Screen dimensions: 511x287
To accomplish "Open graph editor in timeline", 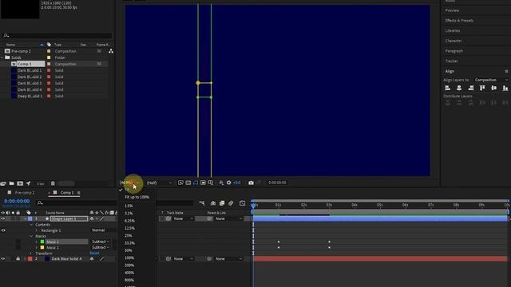I will [x=242, y=203].
